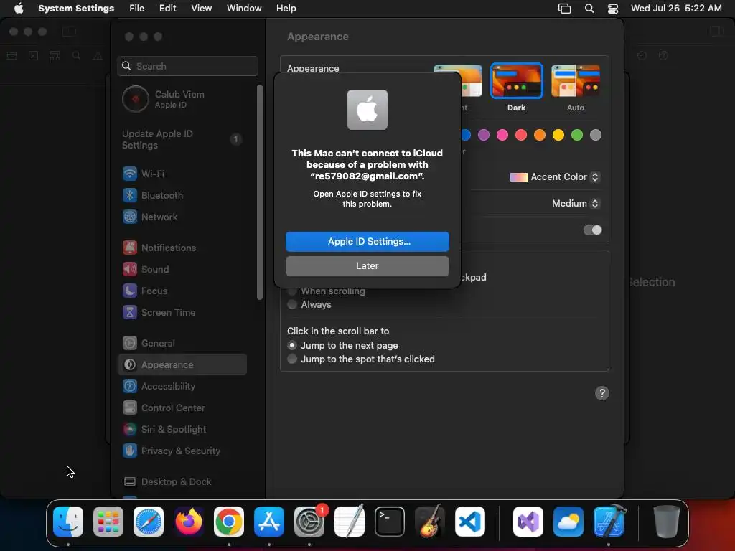The height and width of the screenshot is (551, 735).
Task: Open the View menu
Action: 201,9
